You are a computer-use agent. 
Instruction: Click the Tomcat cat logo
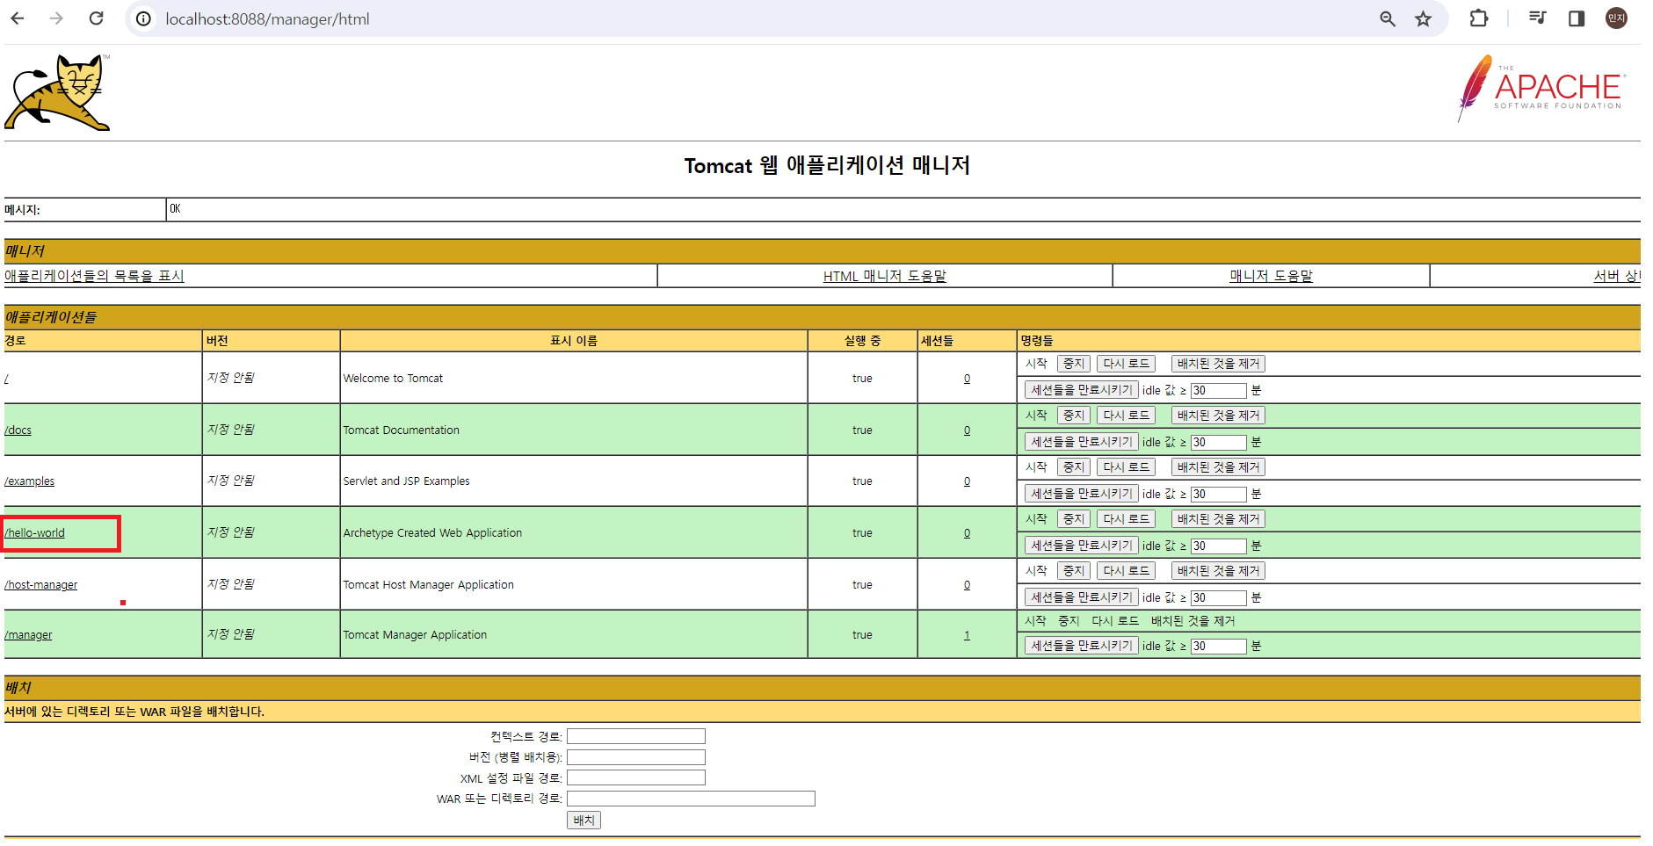[58, 92]
